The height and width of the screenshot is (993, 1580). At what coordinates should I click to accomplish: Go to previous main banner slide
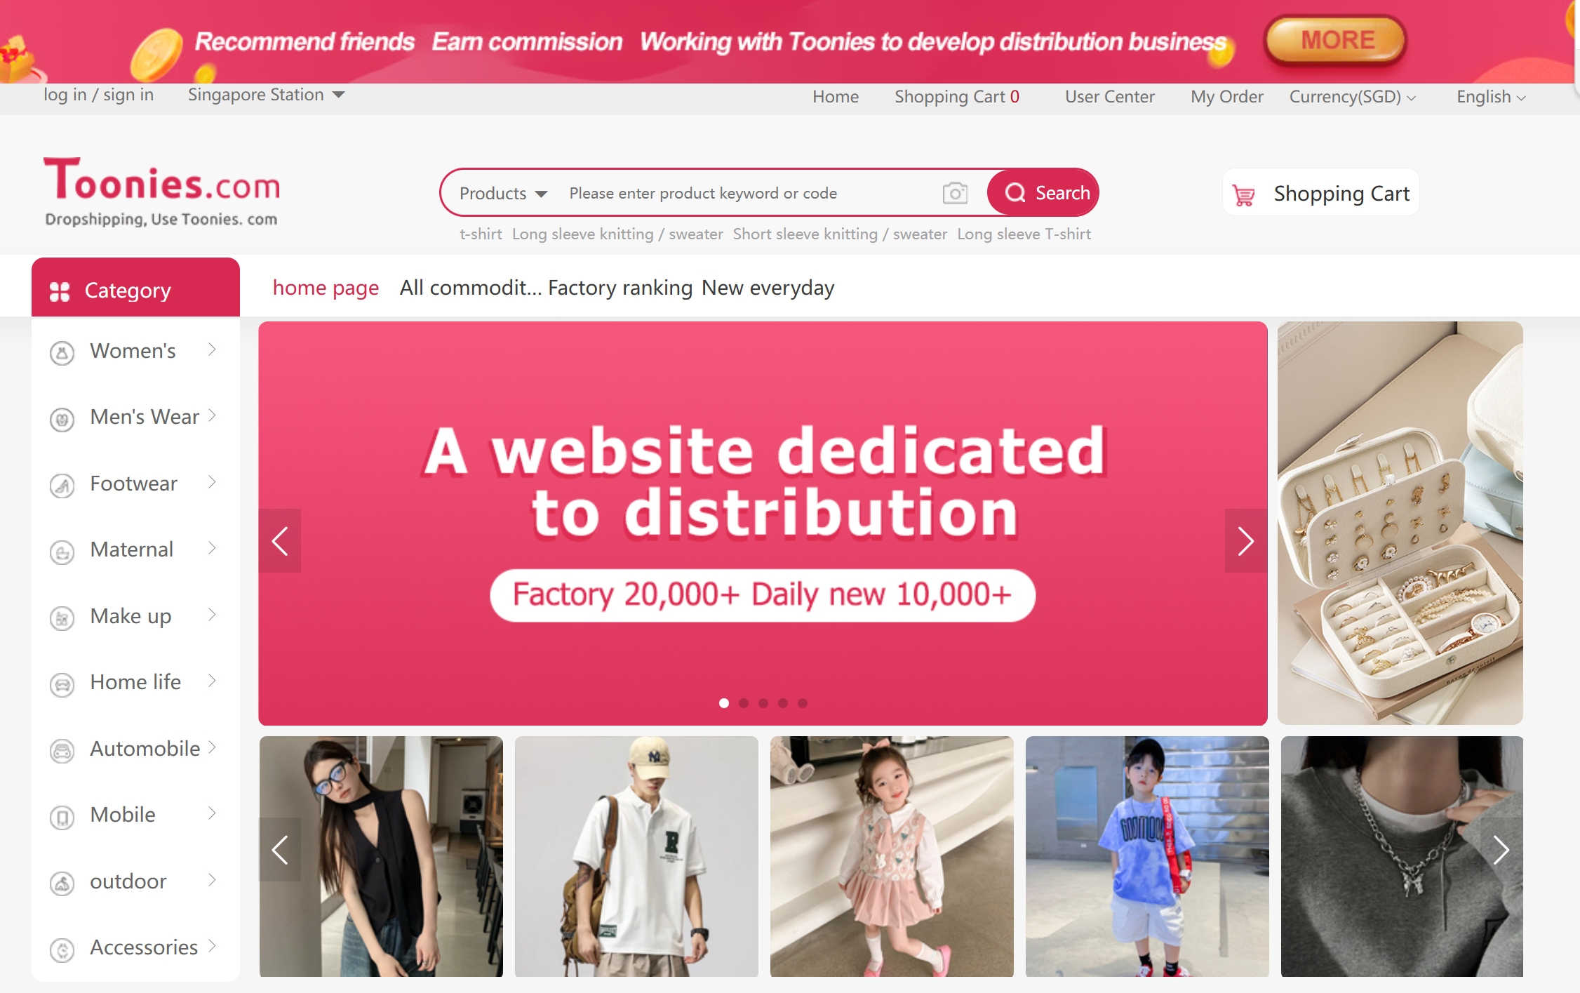pos(280,541)
